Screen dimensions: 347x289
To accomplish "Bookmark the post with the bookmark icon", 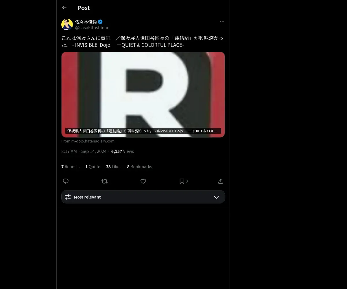I will 182,181.
